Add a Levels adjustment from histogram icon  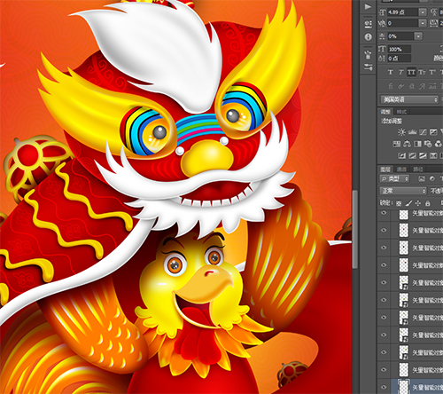pyautogui.click(x=412, y=132)
